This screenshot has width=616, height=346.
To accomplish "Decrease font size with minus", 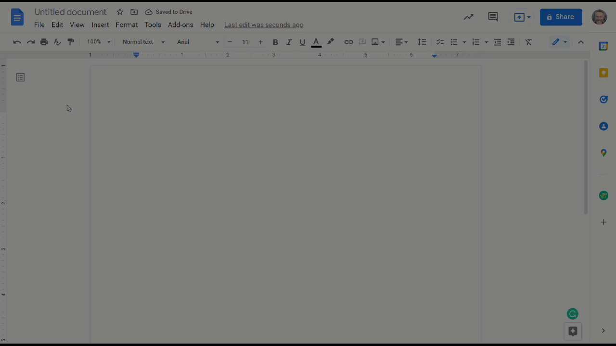I will tap(230, 42).
